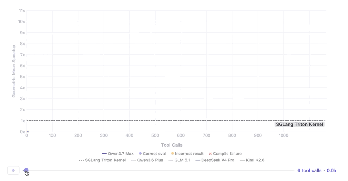Click the replay animation button
This screenshot has height=181, width=348.
tap(13, 170)
